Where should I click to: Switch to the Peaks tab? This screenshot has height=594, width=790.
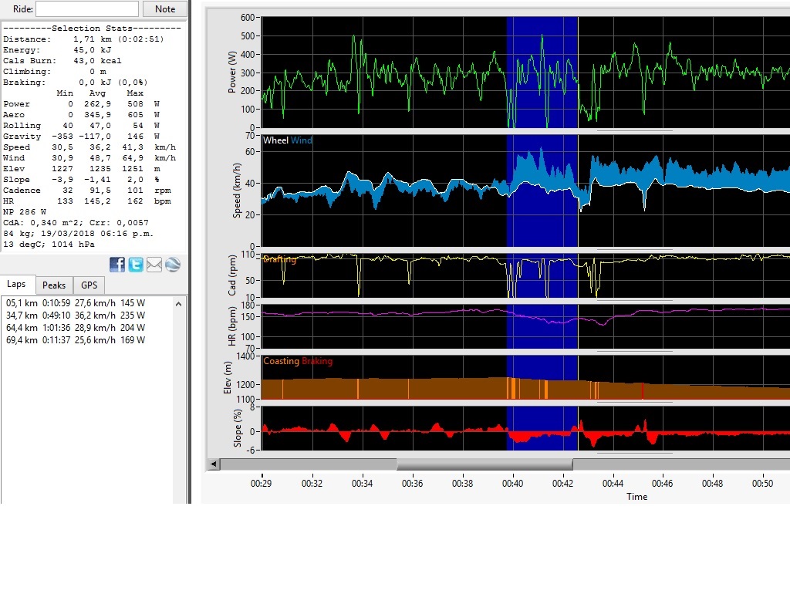[x=54, y=285]
